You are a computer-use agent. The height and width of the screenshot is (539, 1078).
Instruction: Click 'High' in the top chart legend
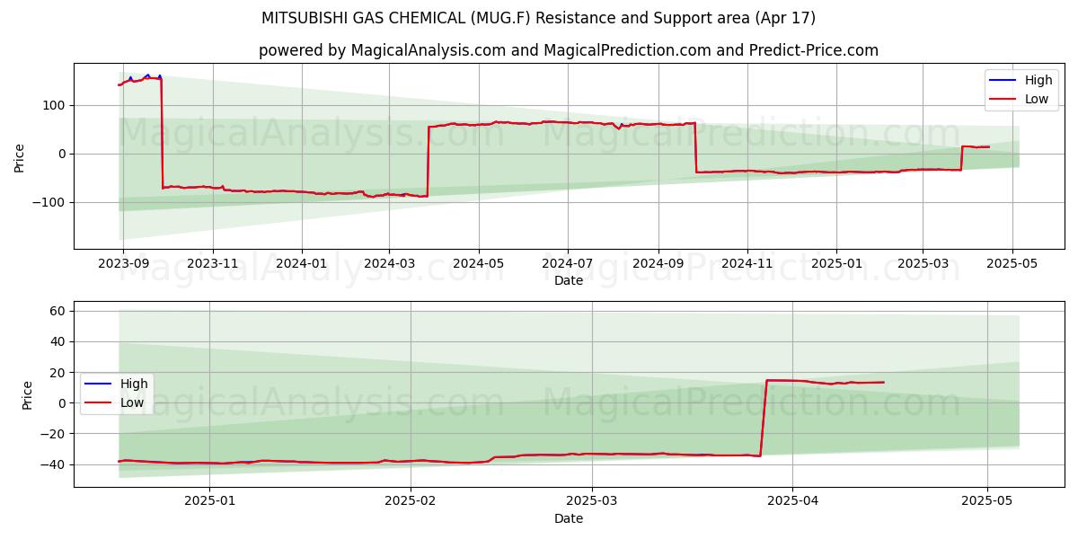pyautogui.click(x=1038, y=80)
